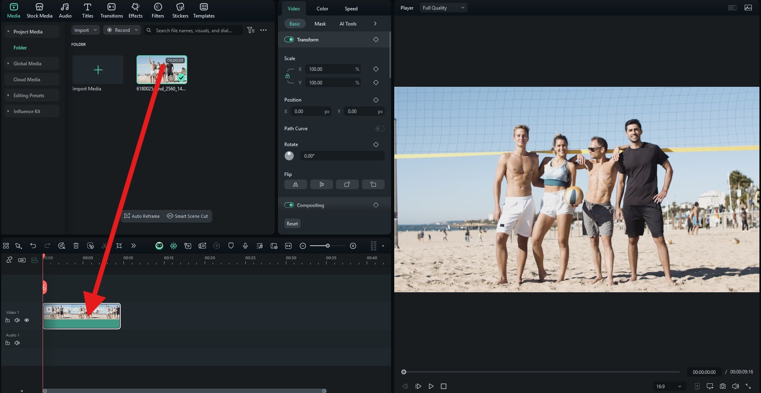Click the Auto Reframe button
Image resolution: width=761 pixels, height=393 pixels.
(142, 216)
